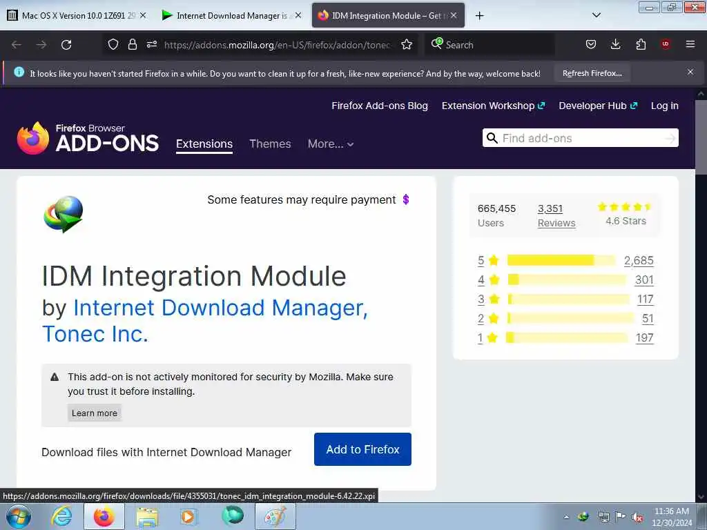This screenshot has width=707, height=530.
Task: Expand the More... dropdown
Action: (331, 144)
